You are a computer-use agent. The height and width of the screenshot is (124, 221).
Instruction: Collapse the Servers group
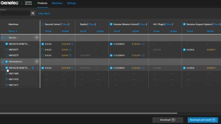pos(3,38)
